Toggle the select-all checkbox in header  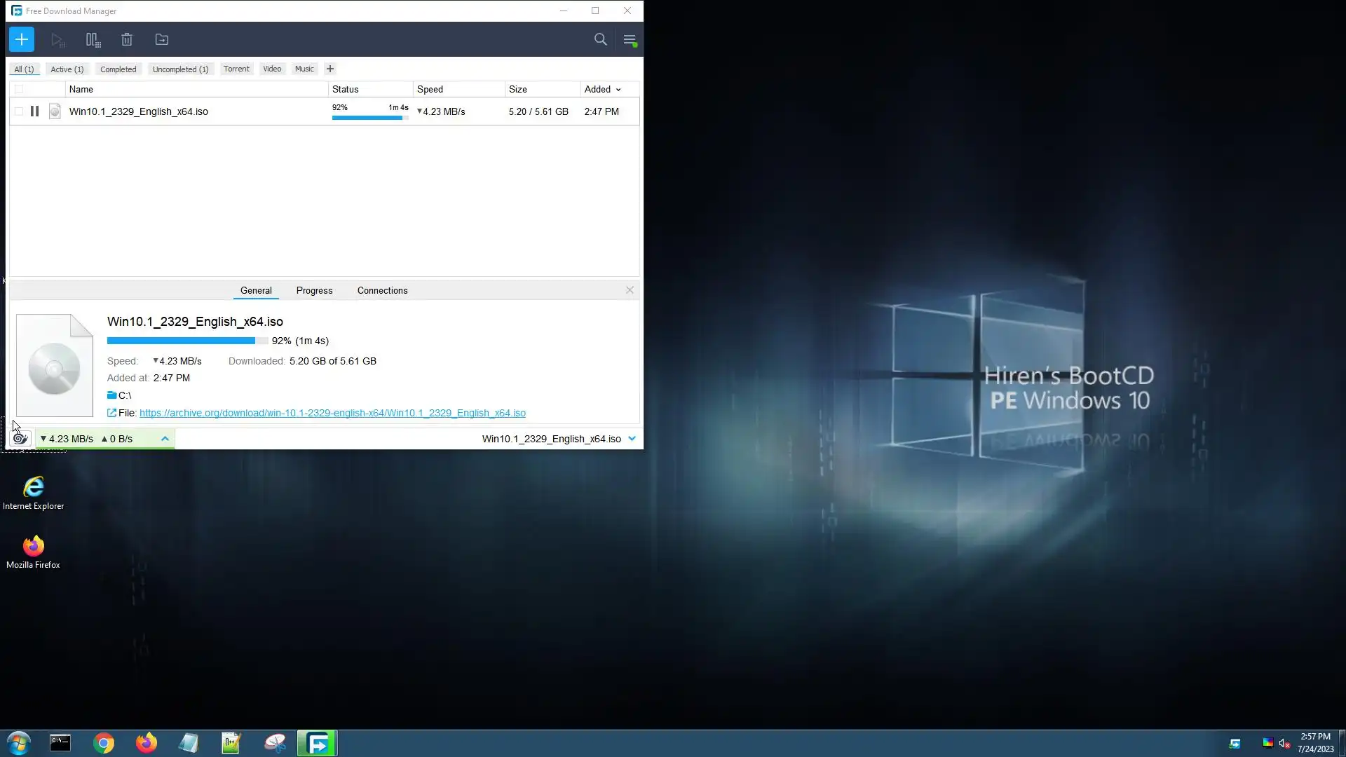pos(19,89)
